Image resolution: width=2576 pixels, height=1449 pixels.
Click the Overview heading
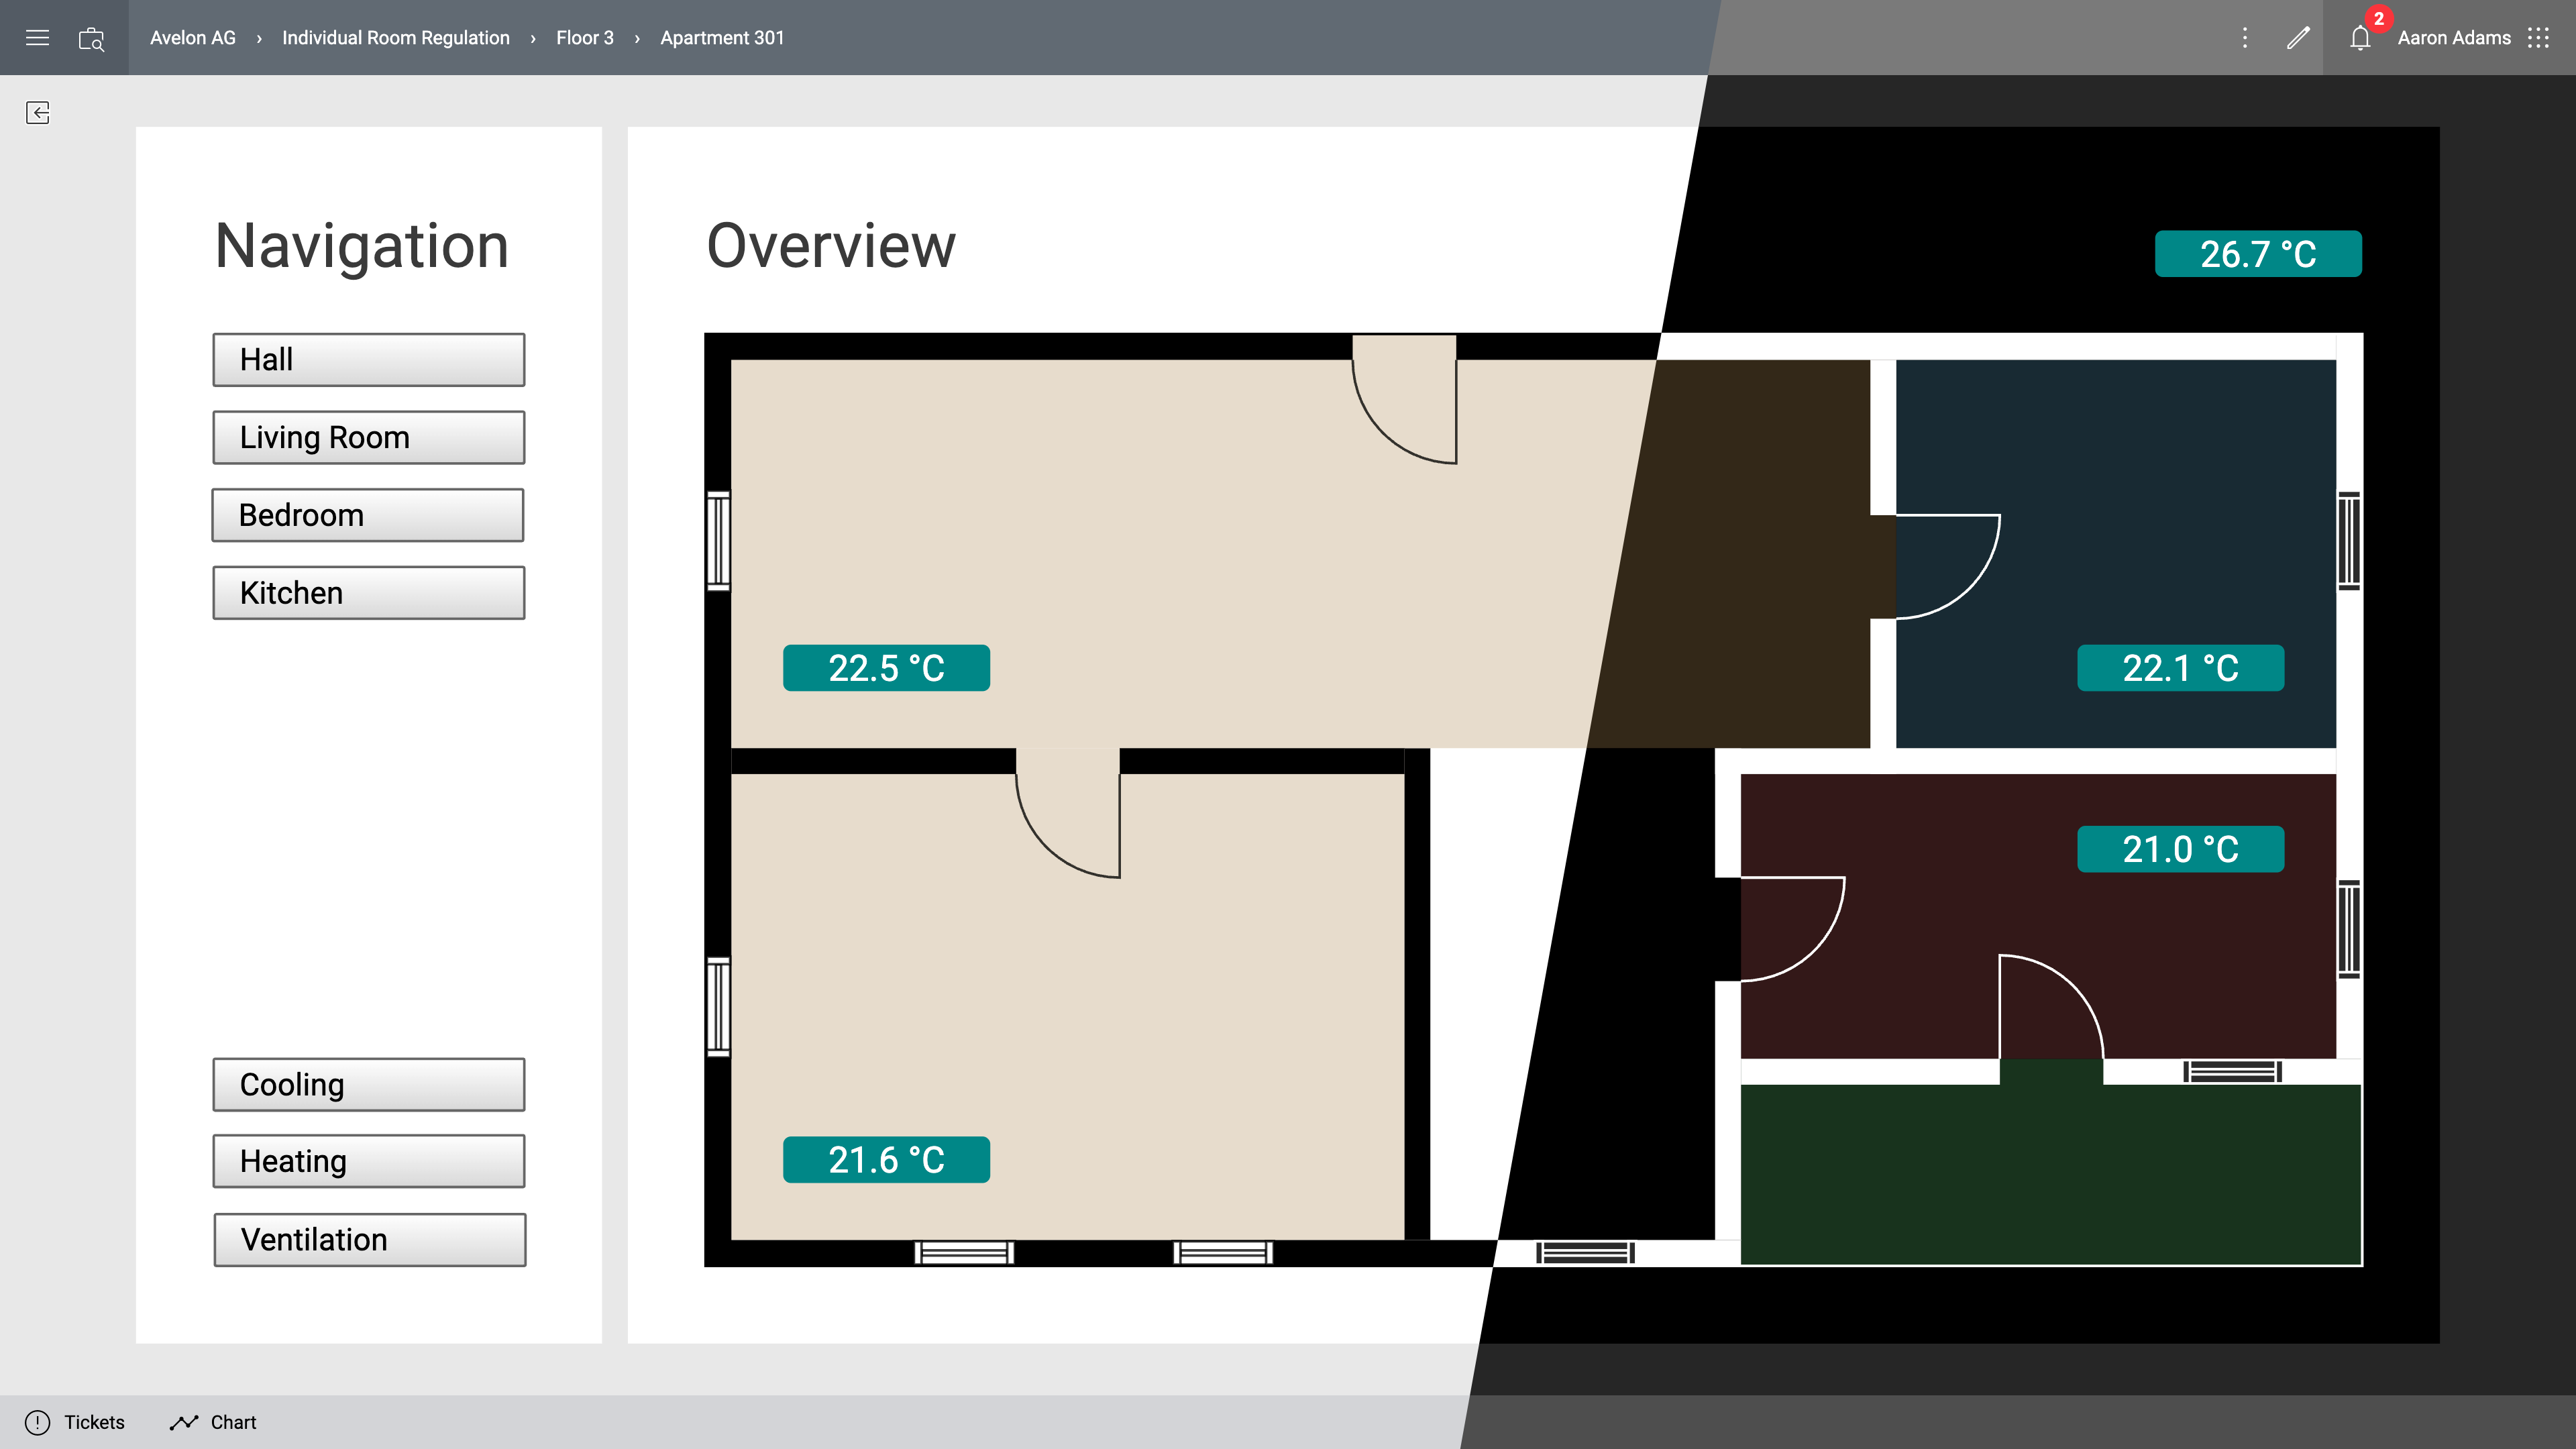[831, 246]
